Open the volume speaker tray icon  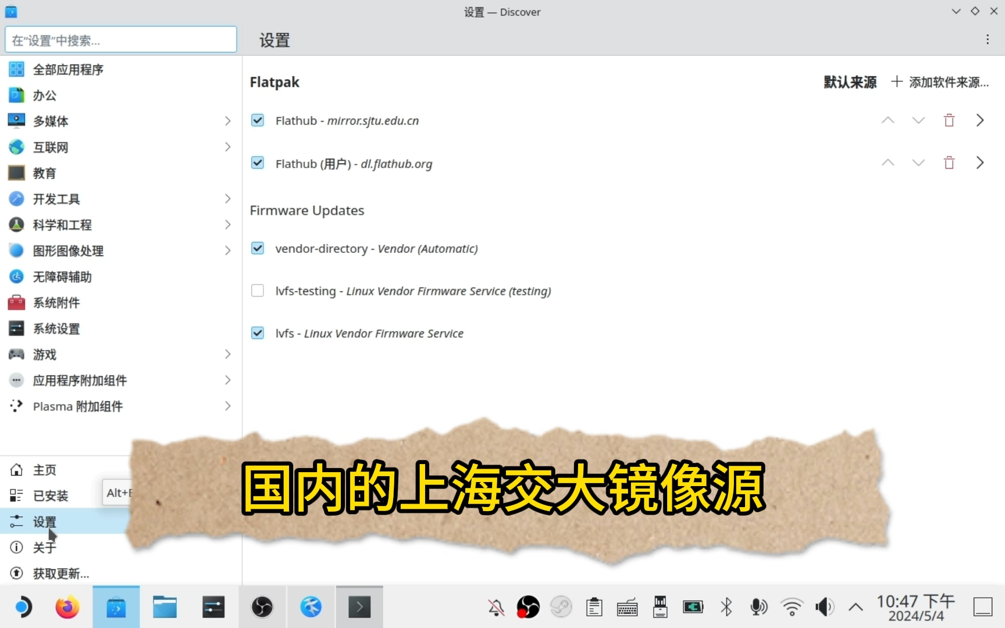click(x=825, y=607)
